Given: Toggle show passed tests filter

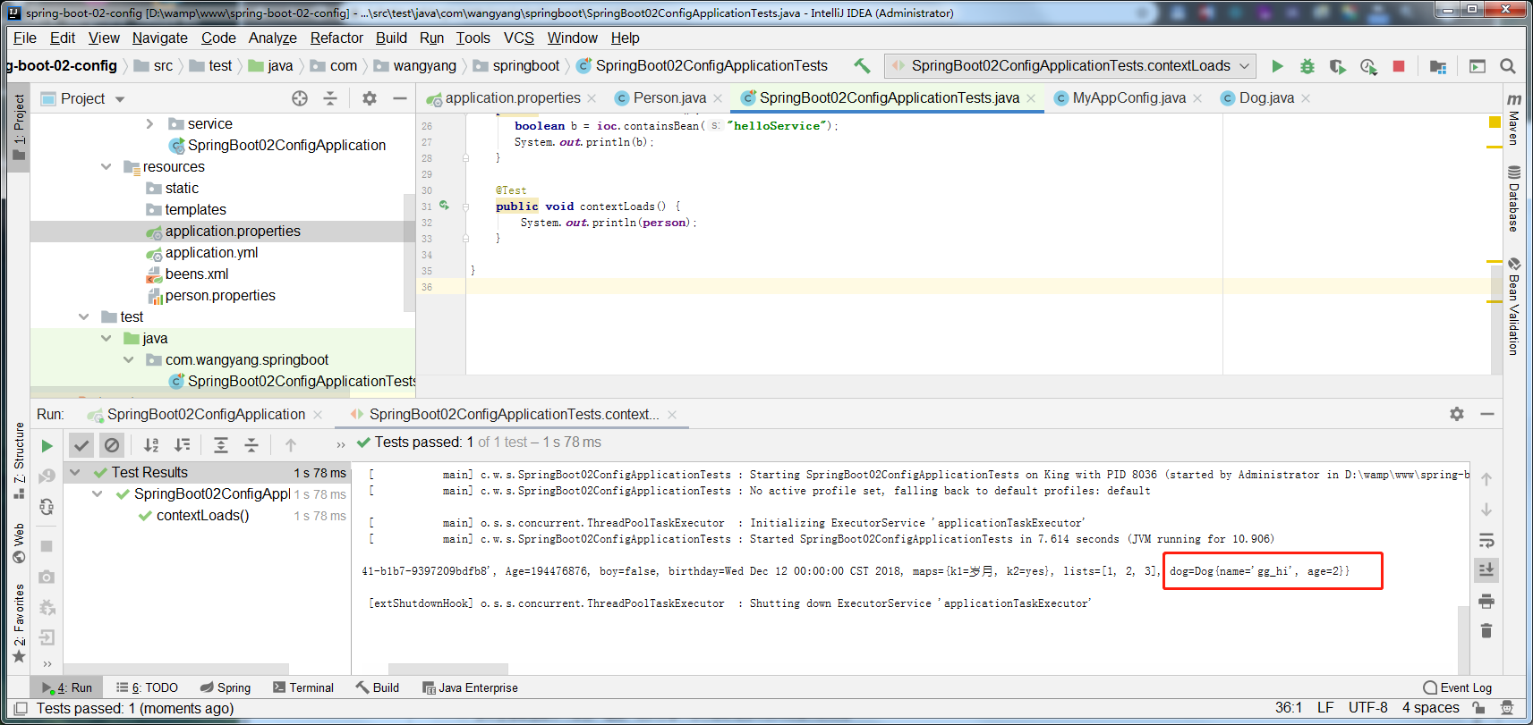Looking at the screenshot, I should pyautogui.click(x=81, y=445).
